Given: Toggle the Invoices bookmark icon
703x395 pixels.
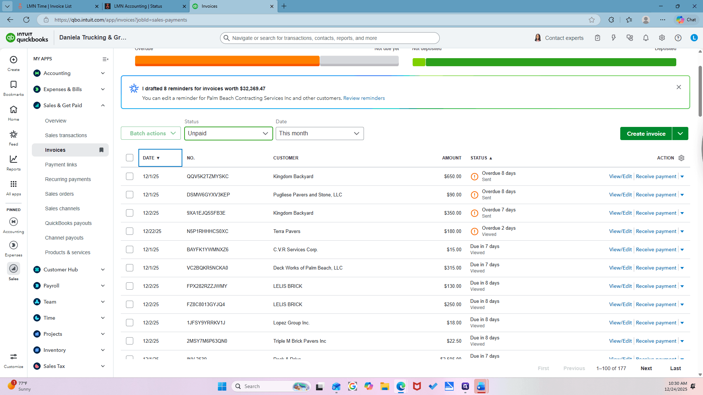Looking at the screenshot, I should pyautogui.click(x=101, y=150).
